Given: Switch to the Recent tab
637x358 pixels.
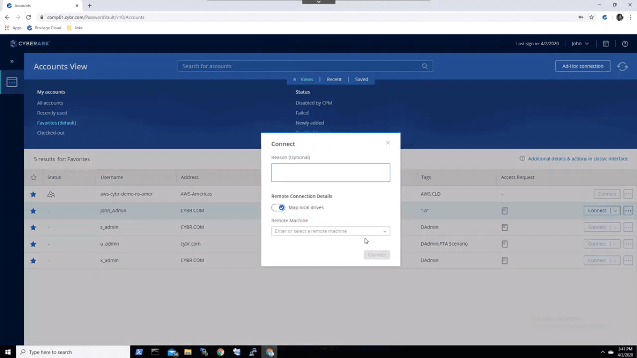Looking at the screenshot, I should coord(334,79).
